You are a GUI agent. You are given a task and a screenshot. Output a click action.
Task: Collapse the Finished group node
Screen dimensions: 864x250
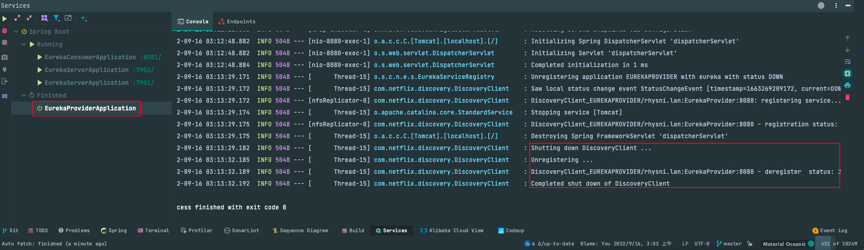tap(24, 95)
